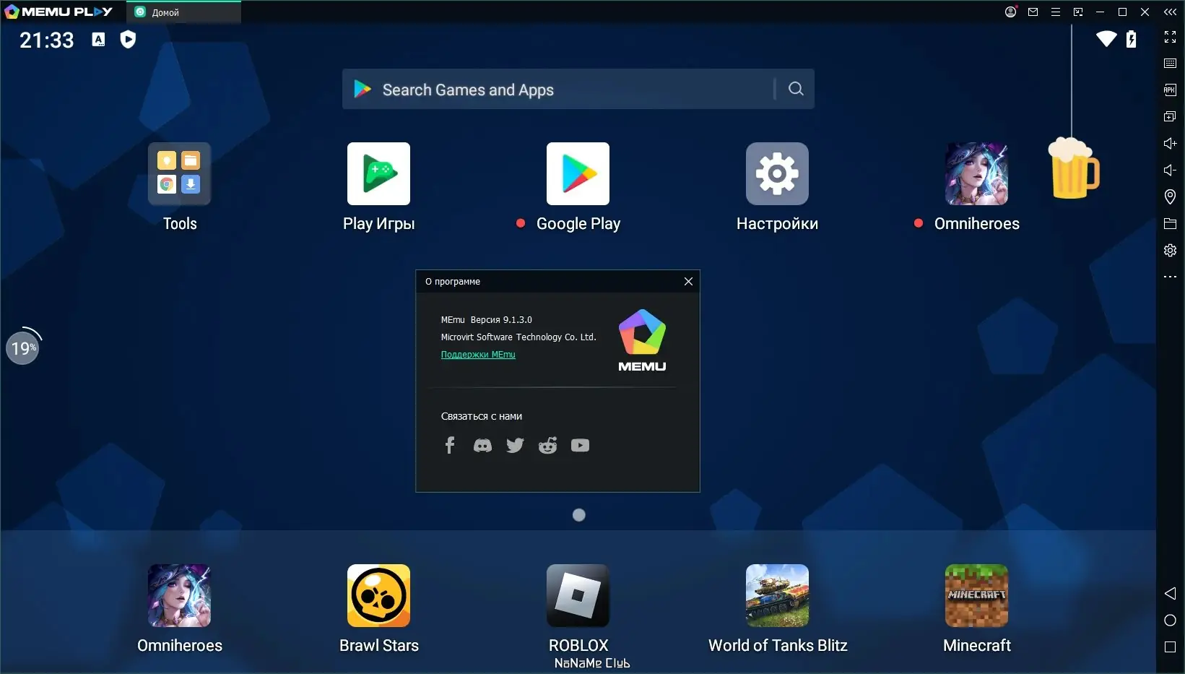Open the mail messages icon
Screen dimensions: 1185x674
(1033, 12)
